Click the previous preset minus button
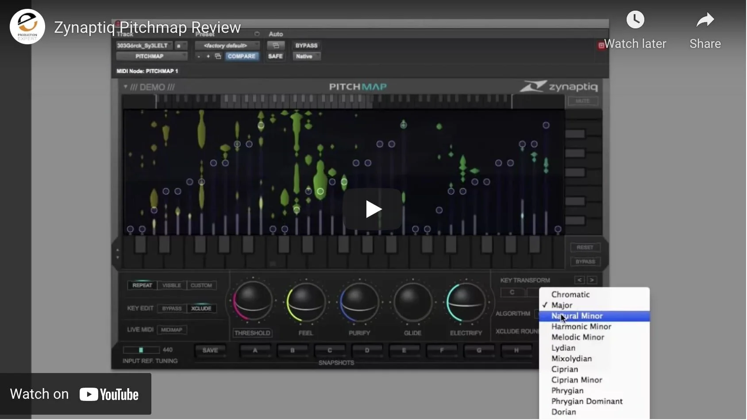 coord(199,56)
